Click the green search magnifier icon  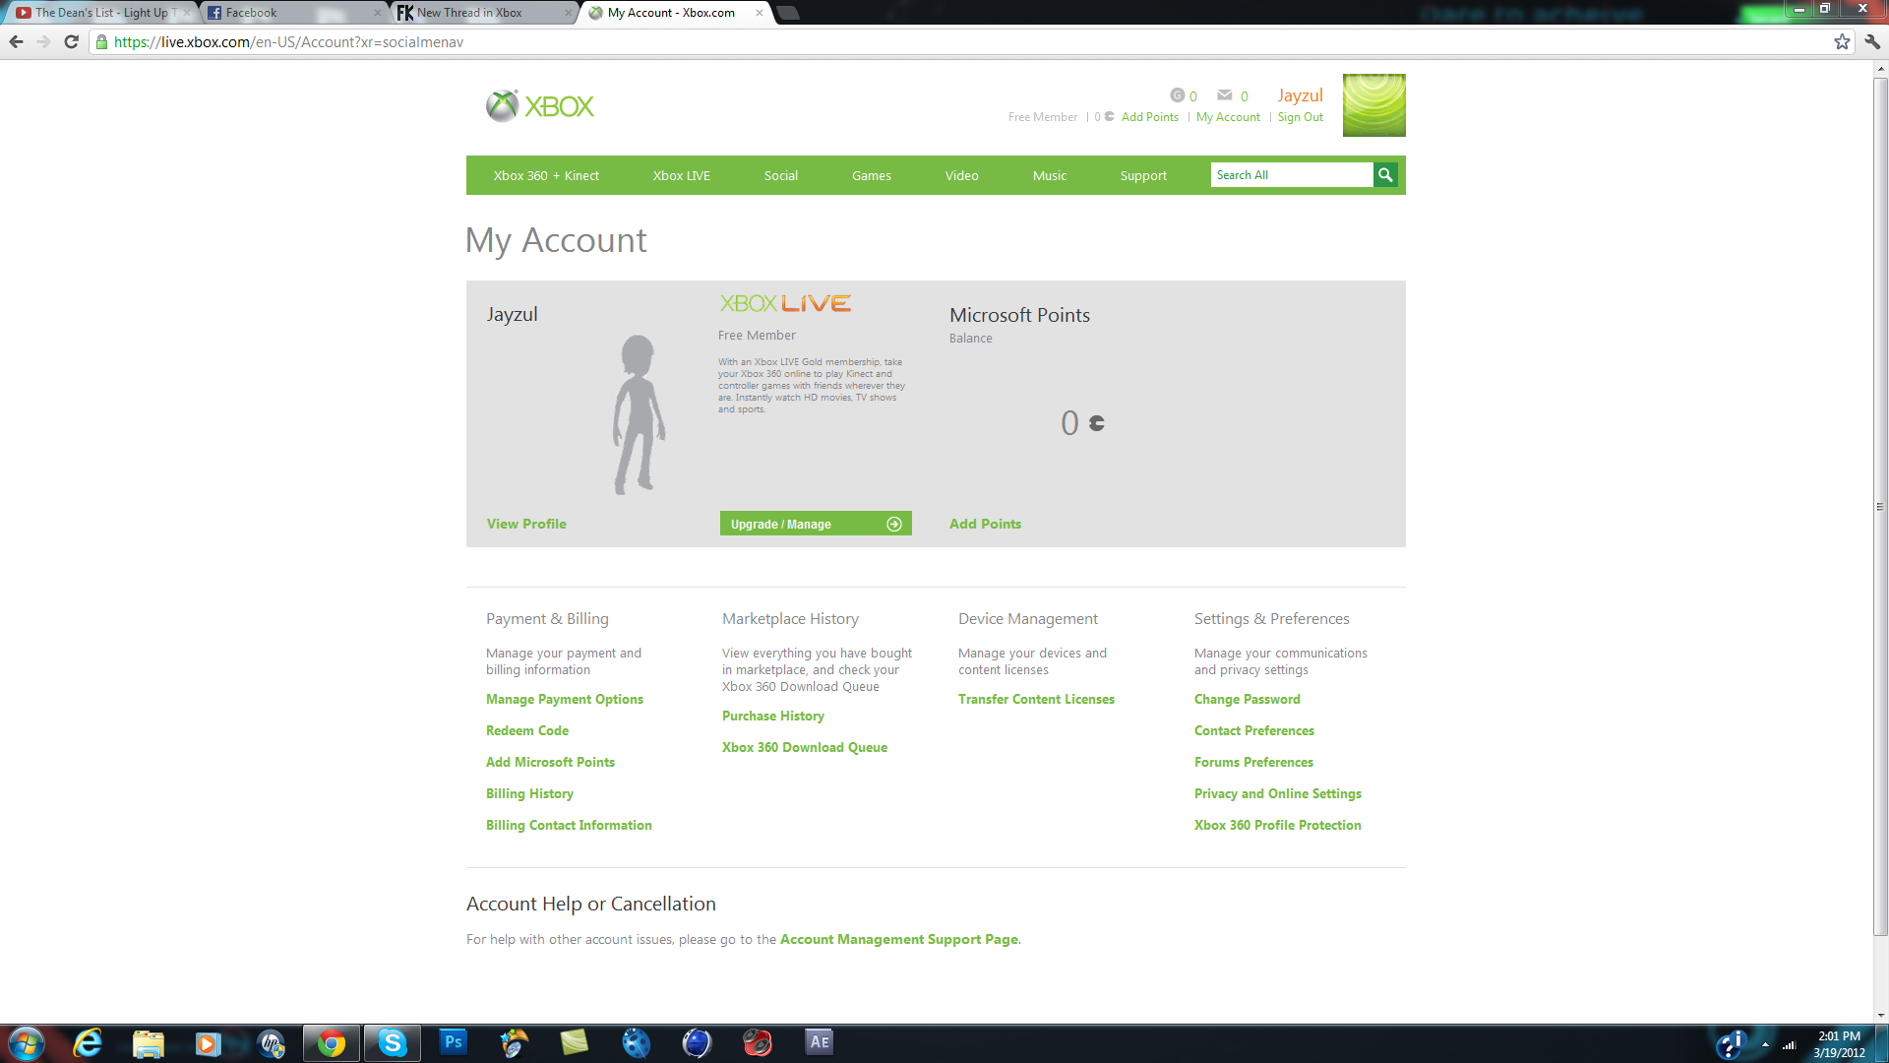1385,175
